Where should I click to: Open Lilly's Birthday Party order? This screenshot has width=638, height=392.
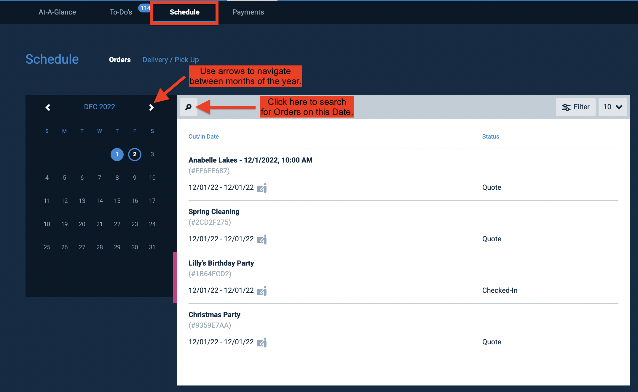221,263
